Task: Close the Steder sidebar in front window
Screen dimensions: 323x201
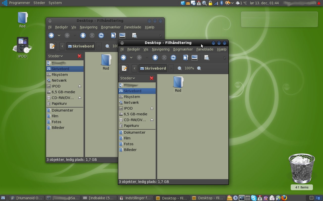Action: 152,78
